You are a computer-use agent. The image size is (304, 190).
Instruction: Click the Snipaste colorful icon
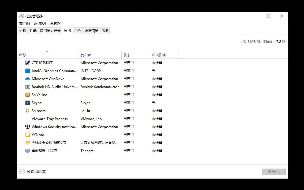click(x=27, y=111)
